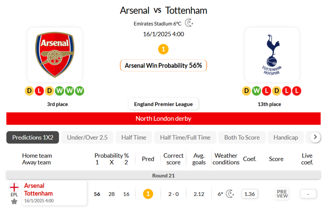The height and width of the screenshot is (210, 327).
Task: Click the moon weather icon in match row
Action: (x=230, y=194)
